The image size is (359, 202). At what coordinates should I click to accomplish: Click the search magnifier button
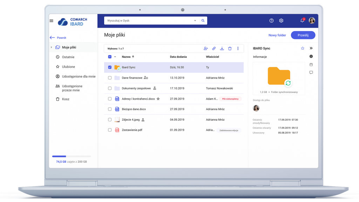(203, 21)
